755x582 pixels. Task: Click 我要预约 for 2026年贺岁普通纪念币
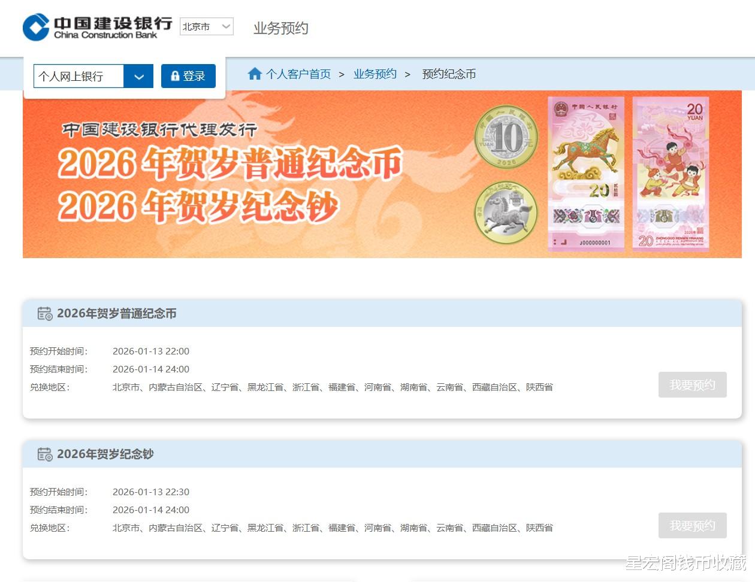coord(692,384)
